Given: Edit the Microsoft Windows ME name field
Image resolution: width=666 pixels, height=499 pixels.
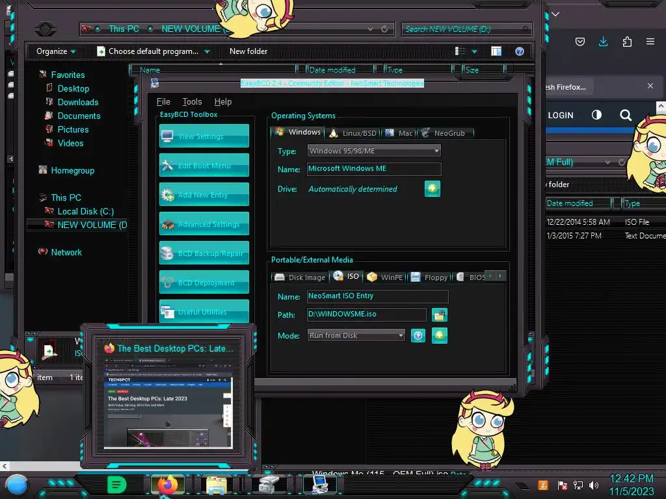Looking at the screenshot, I should tap(374, 169).
